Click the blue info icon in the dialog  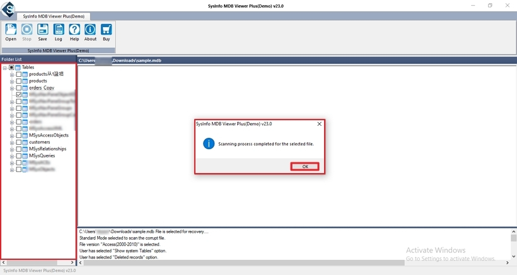[209, 143]
